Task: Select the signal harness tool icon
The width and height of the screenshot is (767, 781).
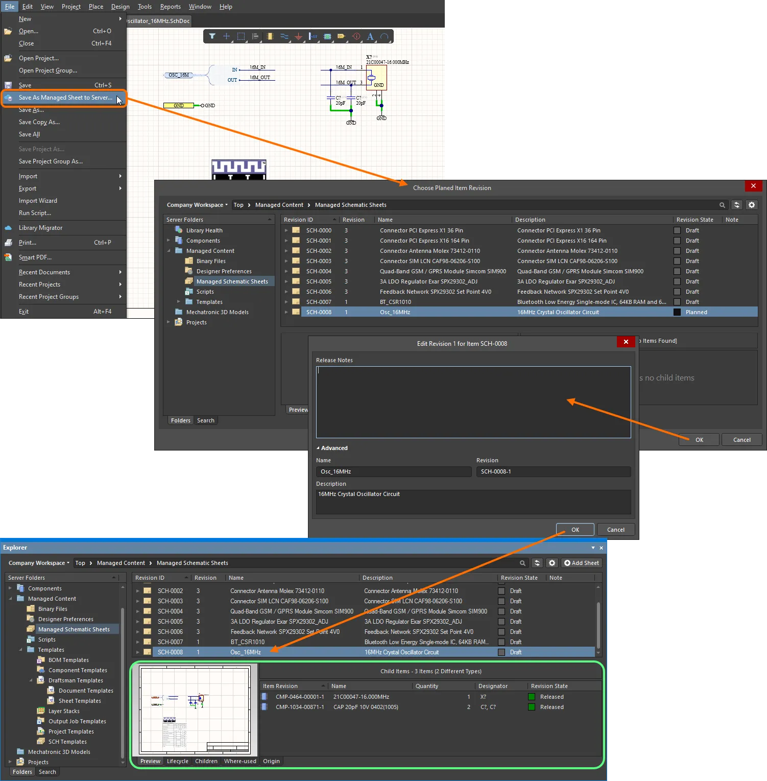Action: click(313, 36)
